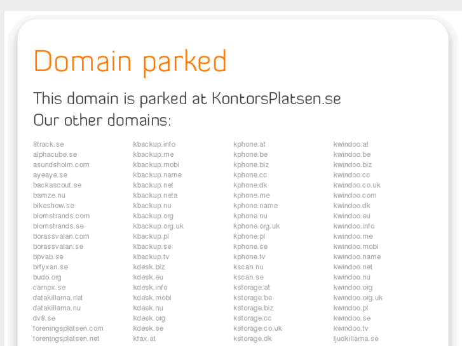Open foreningsplatsen.com link
This screenshot has height=346, width=462.
point(68,328)
